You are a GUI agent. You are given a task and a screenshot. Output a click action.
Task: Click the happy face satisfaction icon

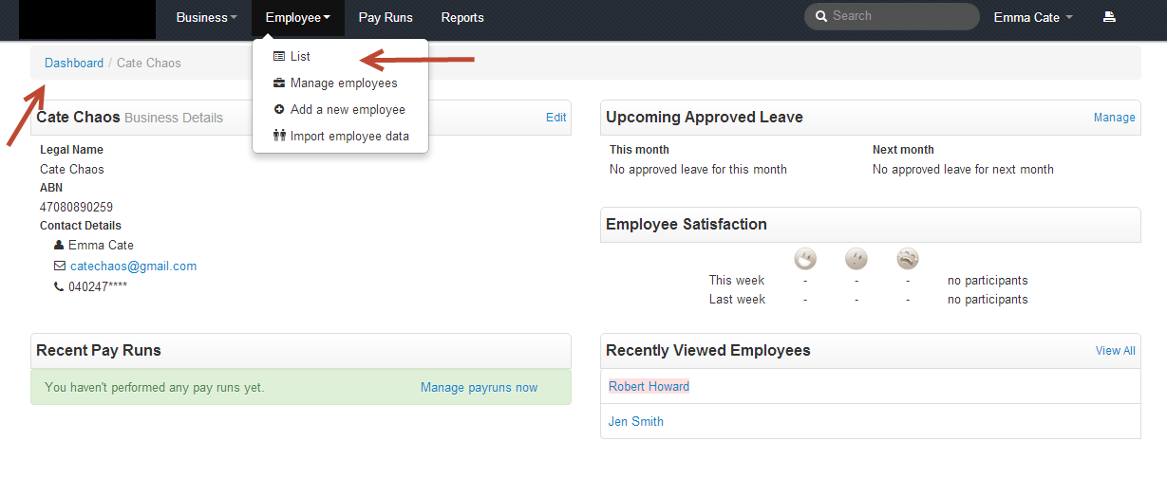805,259
